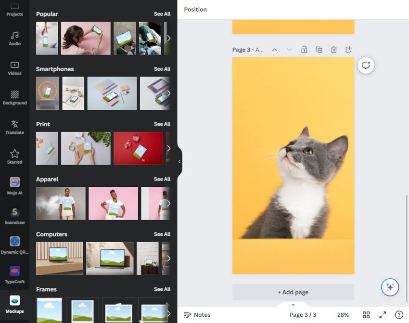Toggle grid view of pages
The image size is (409, 323).
pyautogui.click(x=366, y=315)
